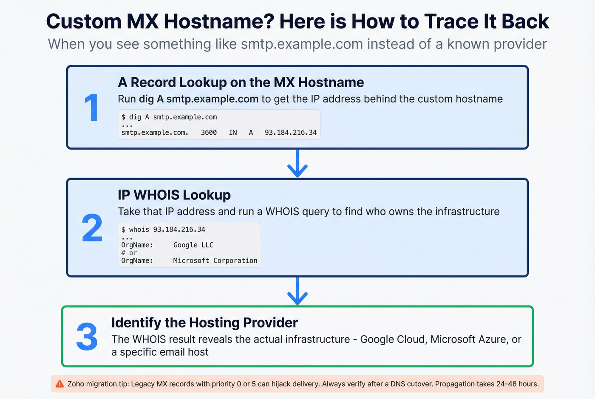
Task: Click the large blue numeral 1 step marker
Action: coord(92,108)
